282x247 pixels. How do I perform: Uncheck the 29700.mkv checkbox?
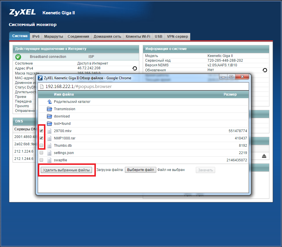coord(41,131)
